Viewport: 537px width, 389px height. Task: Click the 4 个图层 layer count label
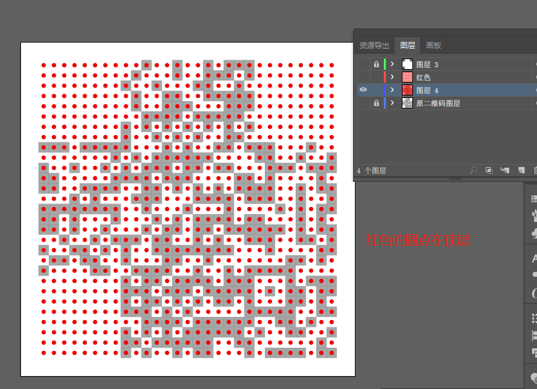point(371,170)
